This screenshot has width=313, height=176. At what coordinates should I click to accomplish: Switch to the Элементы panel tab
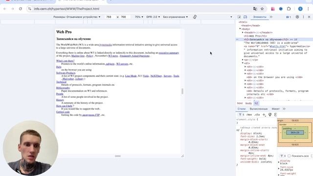pos(260,17)
